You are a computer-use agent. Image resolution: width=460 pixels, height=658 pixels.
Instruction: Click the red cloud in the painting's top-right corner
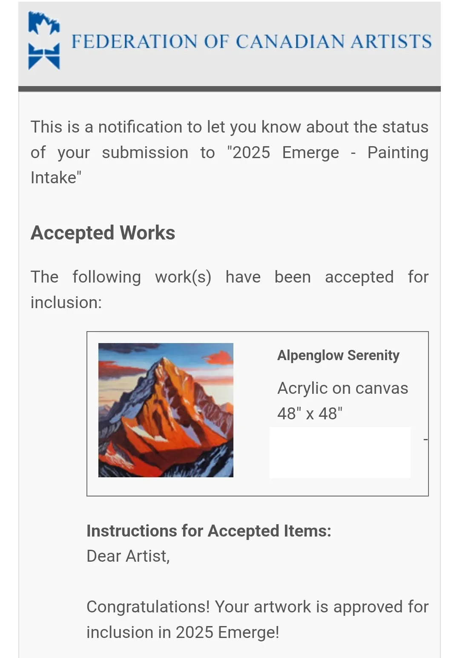[x=221, y=357]
